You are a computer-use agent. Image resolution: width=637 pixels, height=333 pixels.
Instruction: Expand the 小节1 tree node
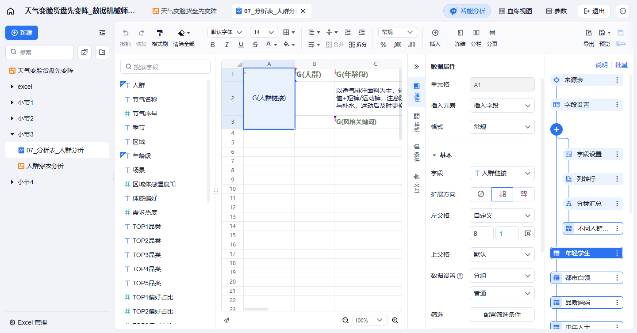coord(12,102)
